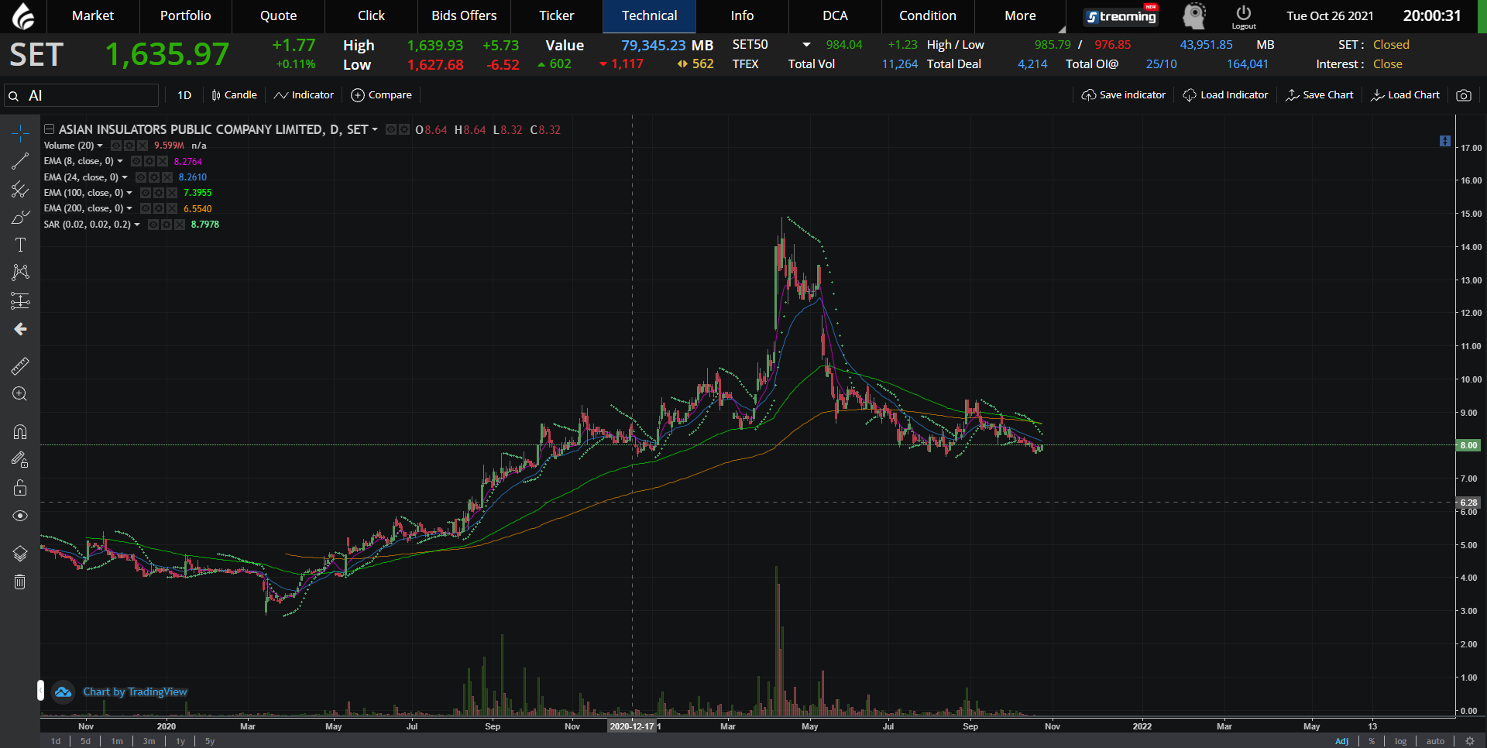Select the zoom in tool

[20, 393]
